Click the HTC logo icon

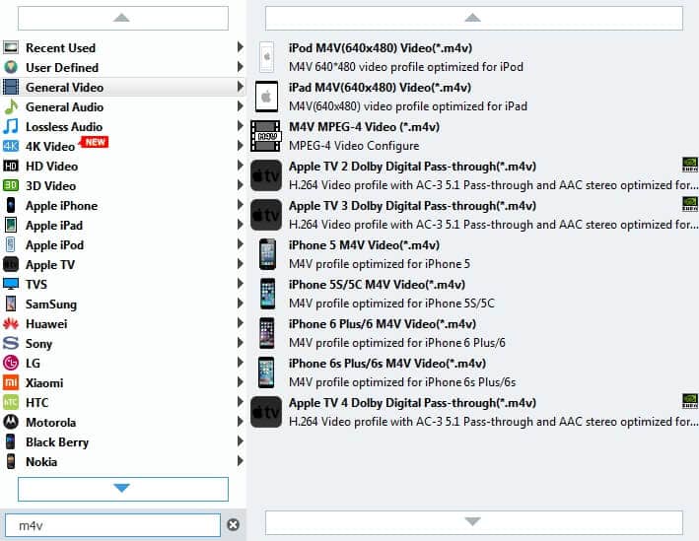(x=11, y=402)
